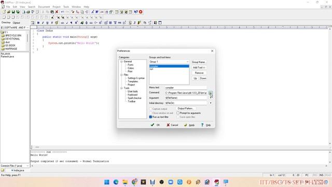Click the Output Pattern button
The height and width of the screenshot is (187, 332).
186,109
